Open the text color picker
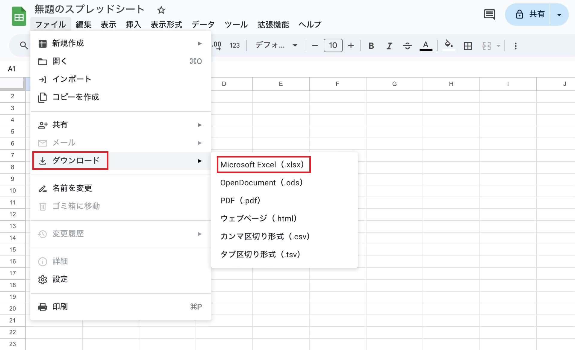The image size is (575, 350). pyautogui.click(x=426, y=46)
